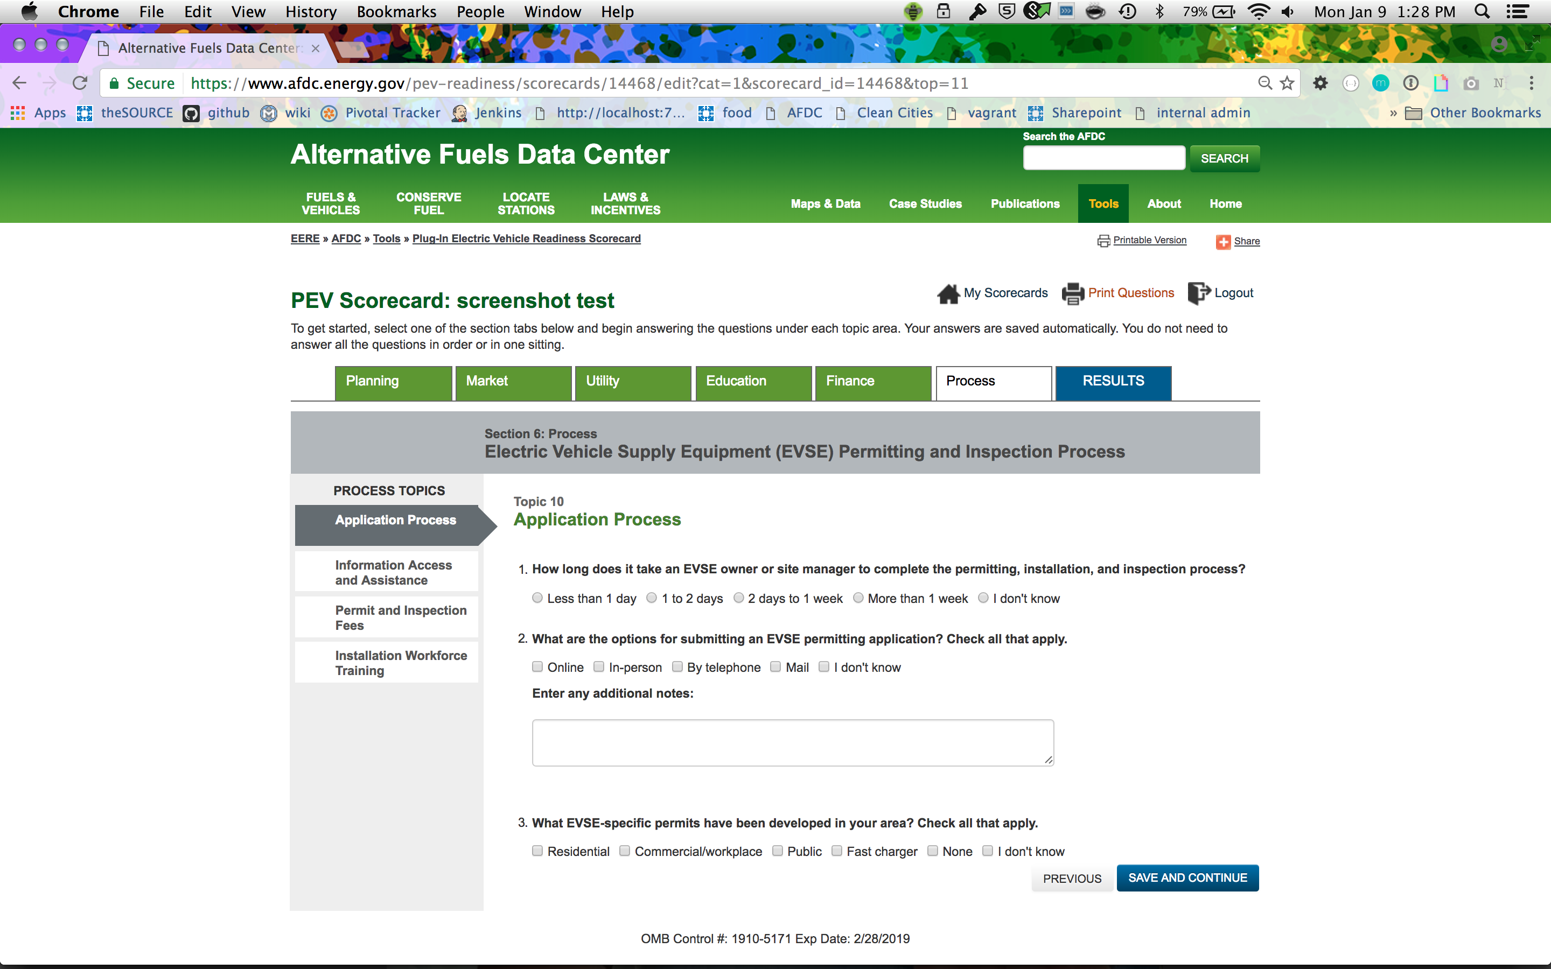Screen dimensions: 1551x969
Task: Open the Utility section tab
Action: click(x=633, y=382)
